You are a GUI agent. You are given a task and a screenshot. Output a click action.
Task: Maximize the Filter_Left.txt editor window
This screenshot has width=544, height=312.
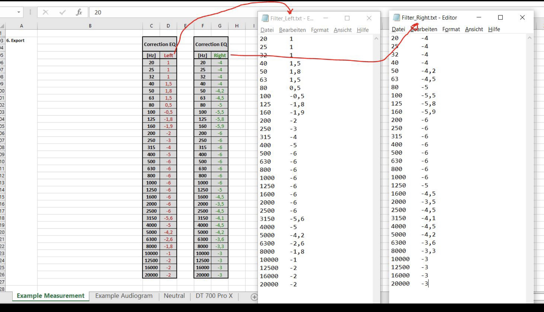(347, 18)
